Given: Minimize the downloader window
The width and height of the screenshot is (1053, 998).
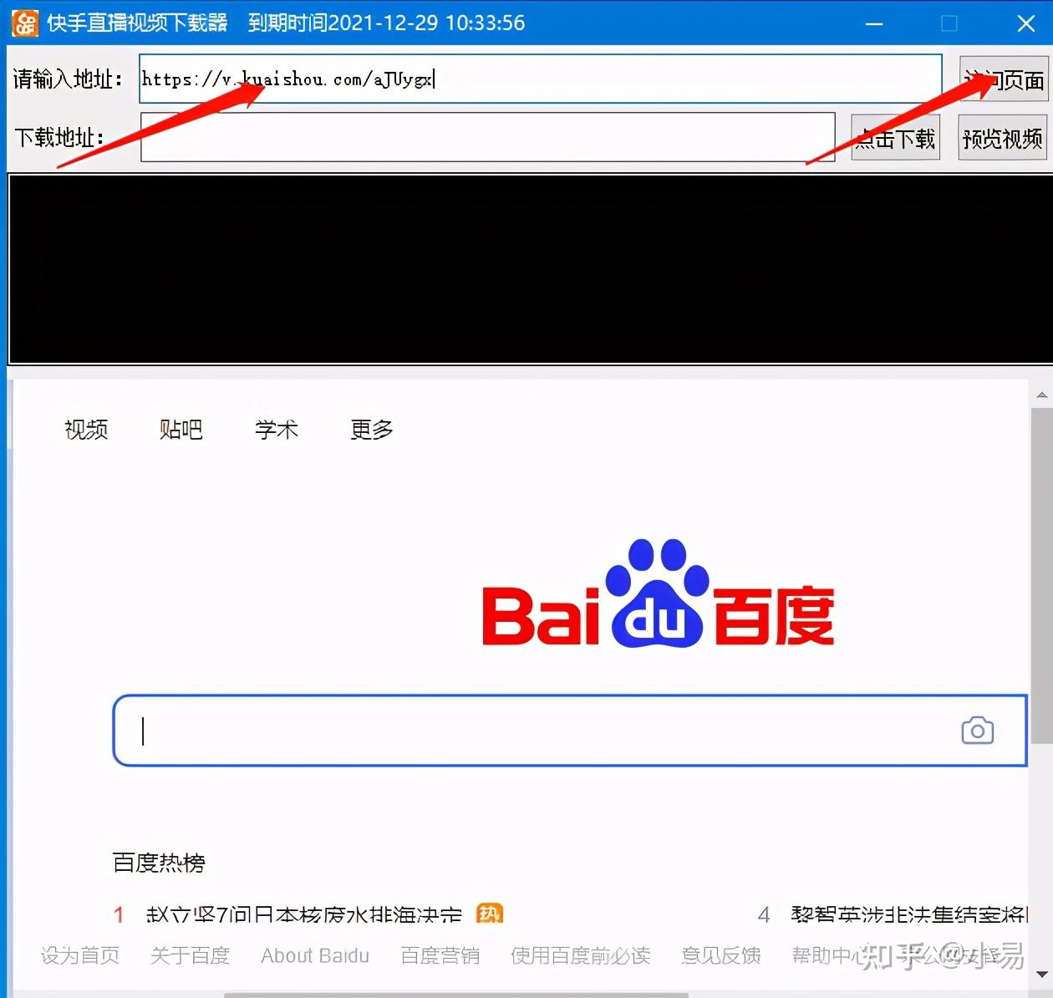Looking at the screenshot, I should [874, 23].
